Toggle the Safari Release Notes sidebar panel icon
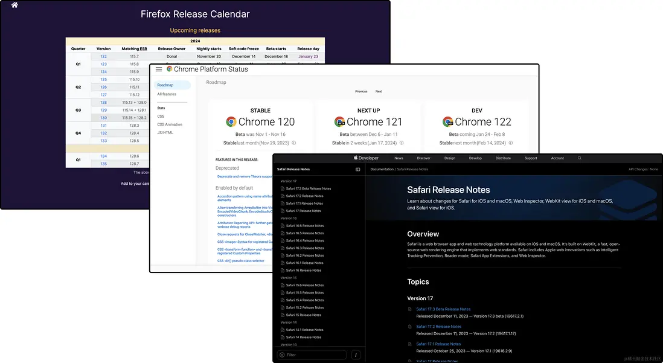 [357, 169]
